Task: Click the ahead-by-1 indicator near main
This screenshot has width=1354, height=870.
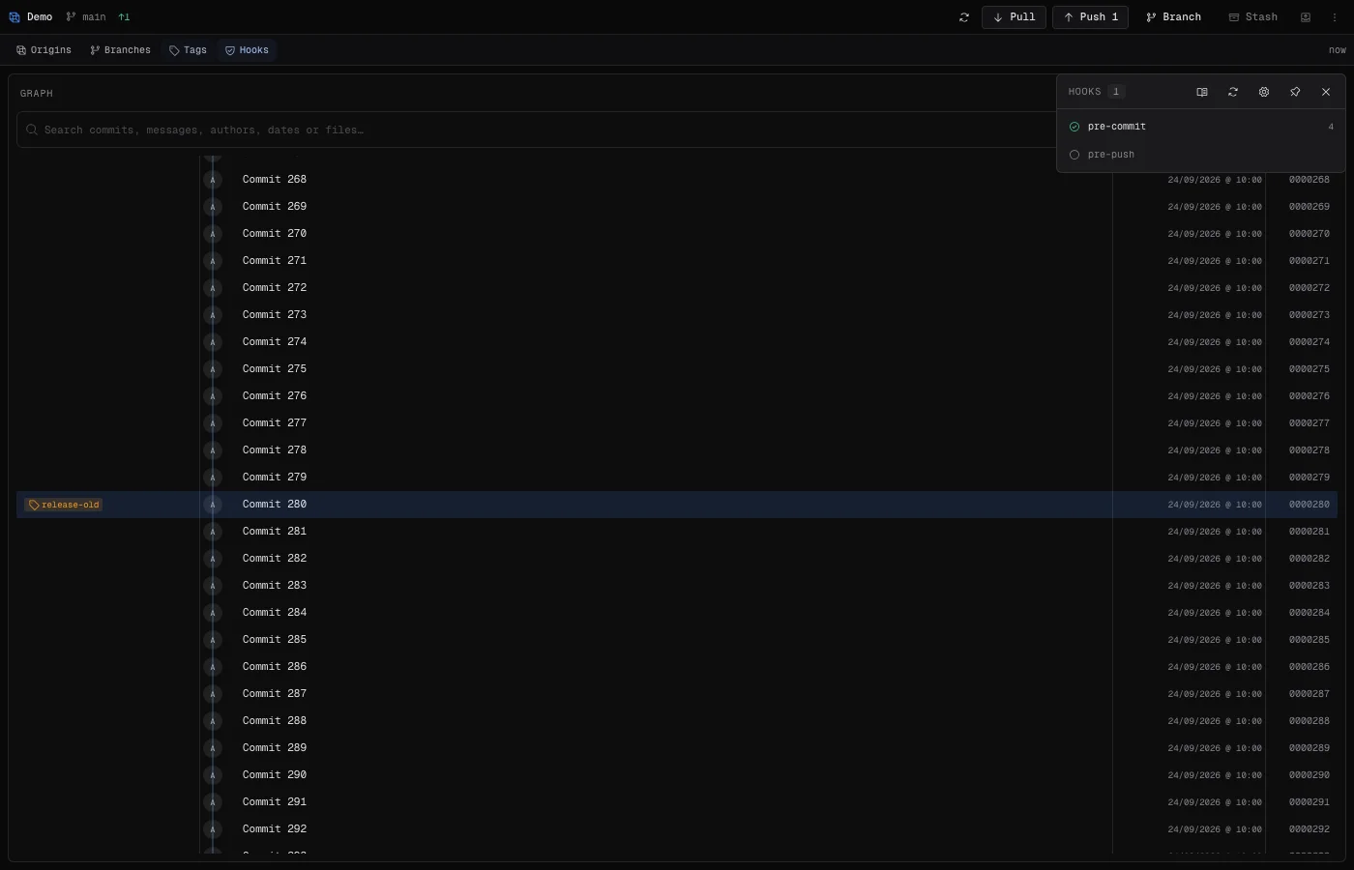Action: coord(124,17)
